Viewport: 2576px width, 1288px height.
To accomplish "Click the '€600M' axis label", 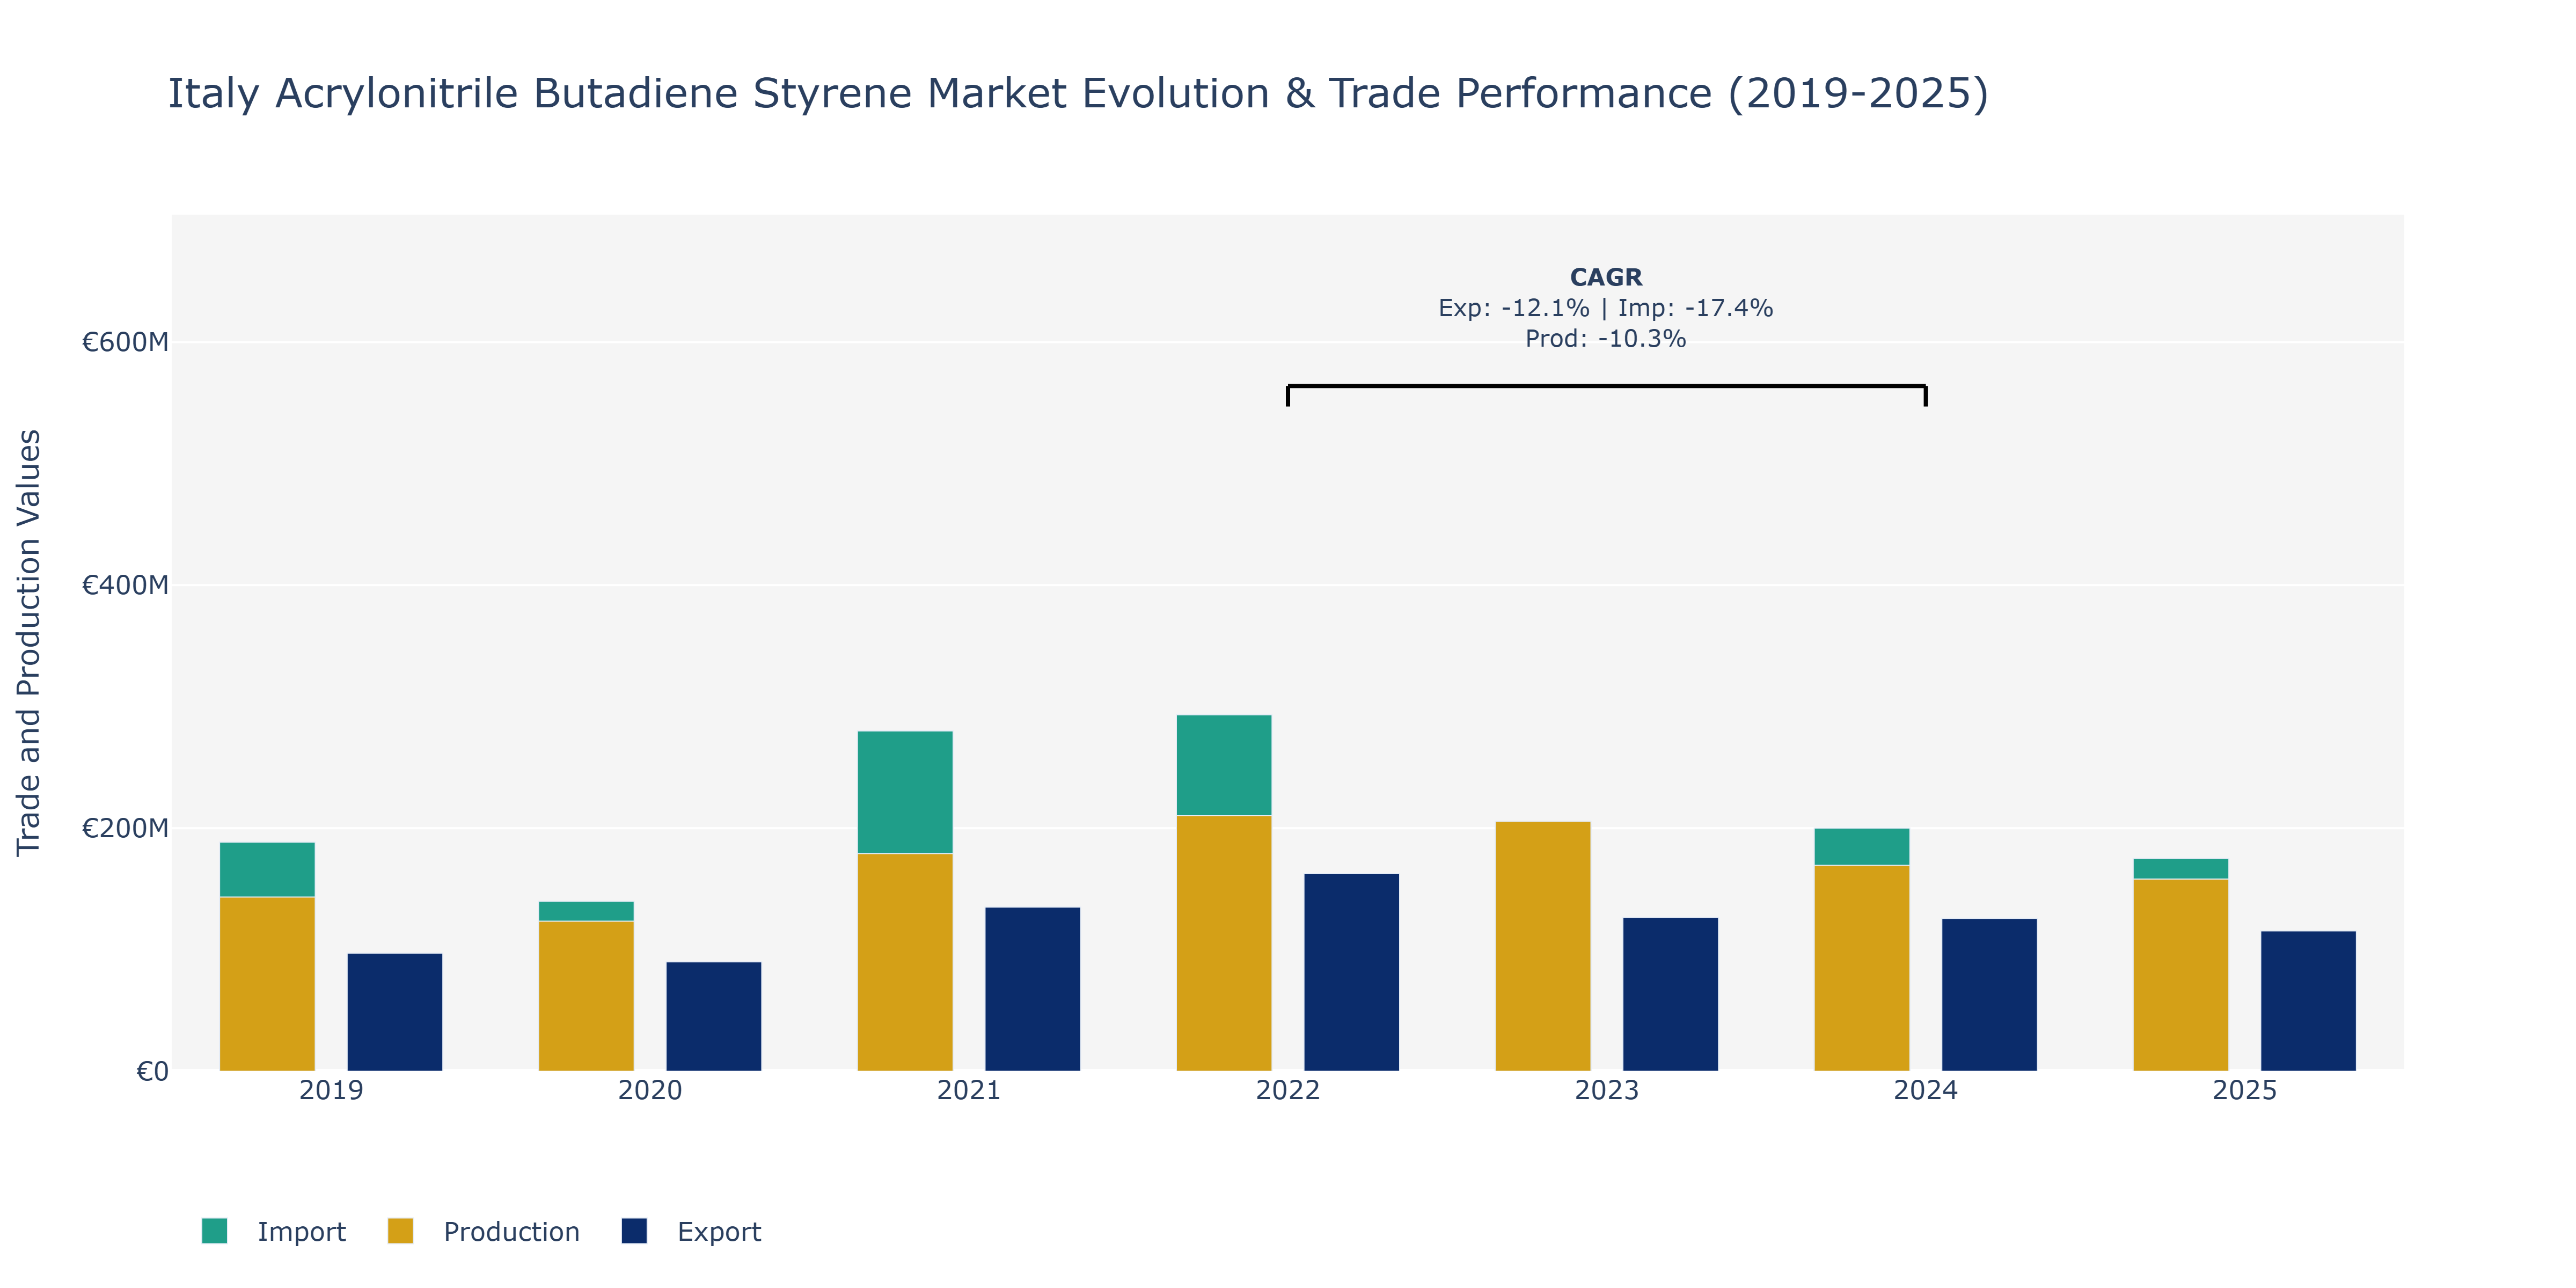I will (125, 342).
